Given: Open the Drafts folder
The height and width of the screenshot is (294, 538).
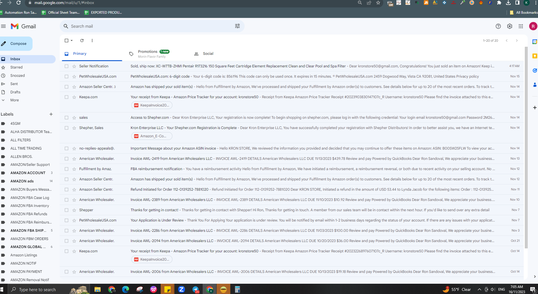Looking at the screenshot, I should (x=28, y=92).
